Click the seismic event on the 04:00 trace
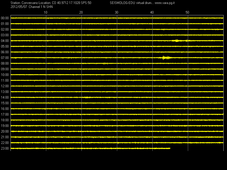227x170 pixels. tap(181, 41)
